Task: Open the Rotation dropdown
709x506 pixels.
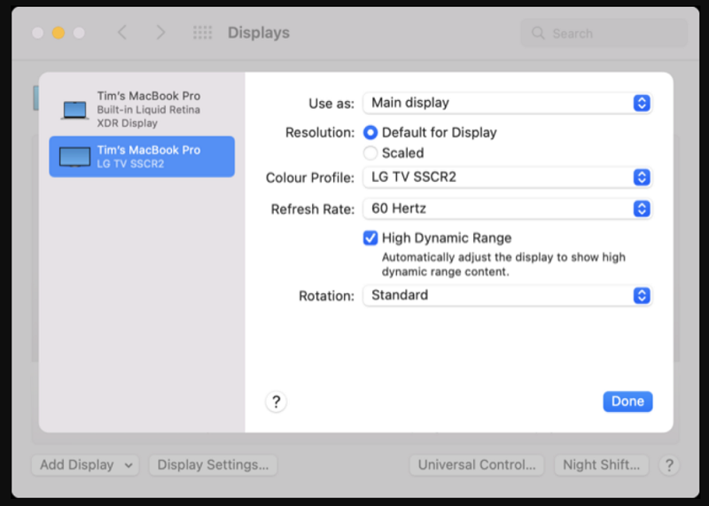Action: 507,296
